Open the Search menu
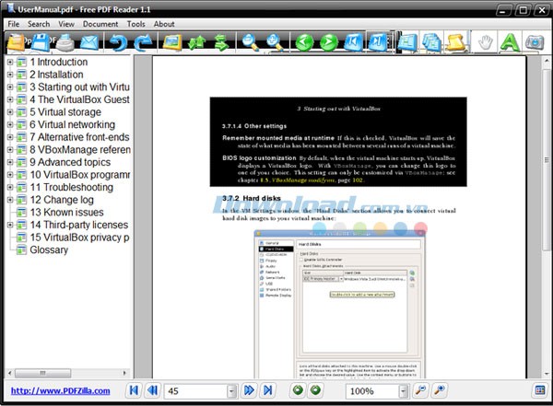 click(x=39, y=24)
